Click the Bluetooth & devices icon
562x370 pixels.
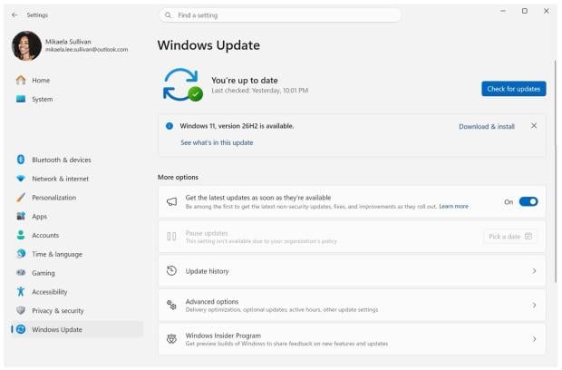21,160
